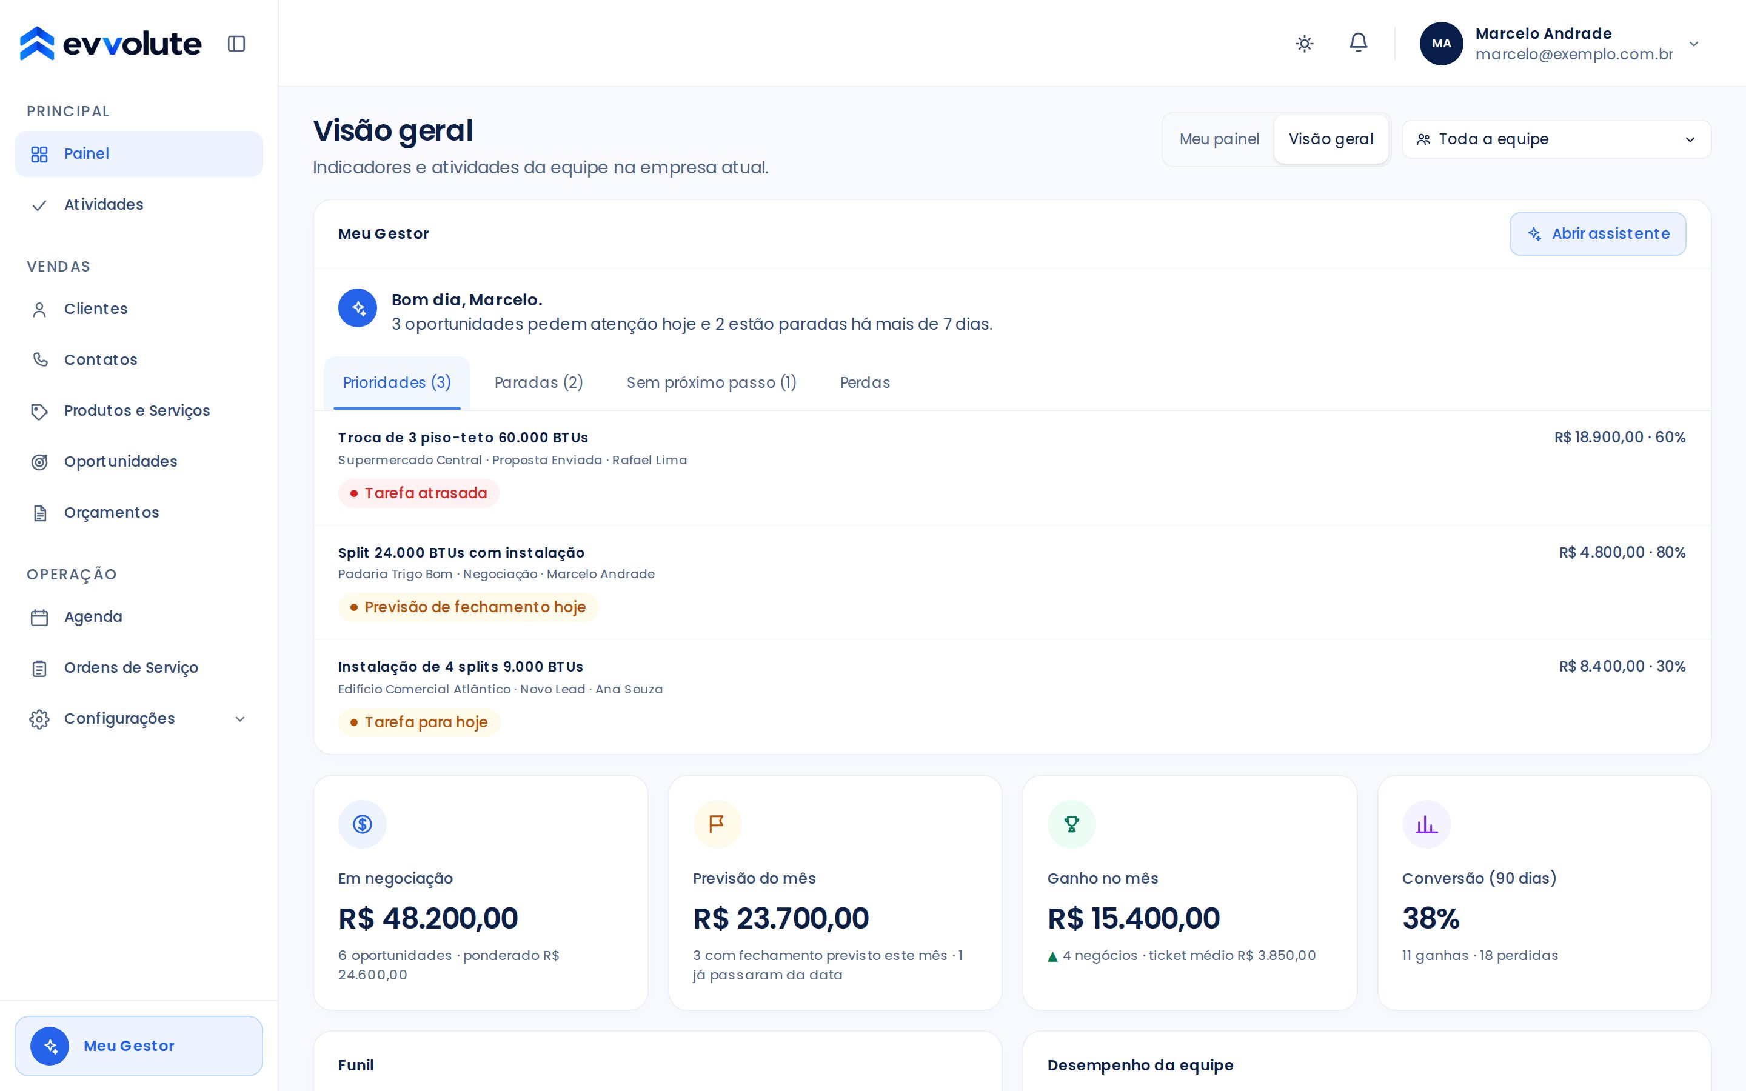Open the Perdas tab
Viewport: 1746px width, 1091px height.
(865, 382)
